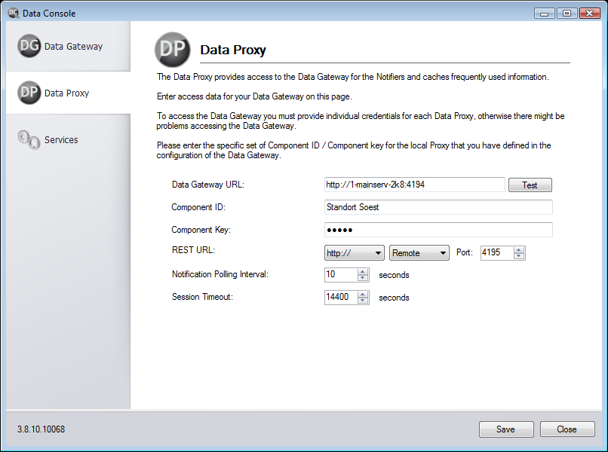Viewport: 608px width, 452px height.
Task: Open the Remote access dropdown
Action: click(x=419, y=253)
